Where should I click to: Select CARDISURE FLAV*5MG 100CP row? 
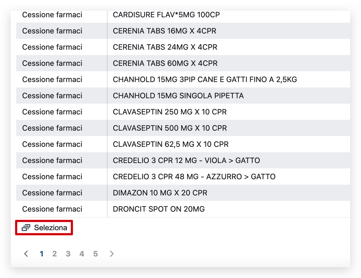tap(166, 15)
